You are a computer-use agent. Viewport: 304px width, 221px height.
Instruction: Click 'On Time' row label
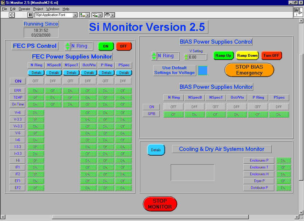click(x=18, y=104)
